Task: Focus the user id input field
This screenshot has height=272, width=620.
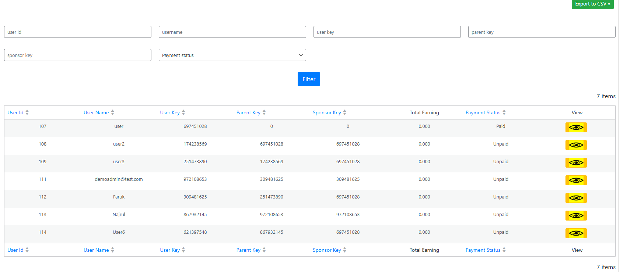Action: pyautogui.click(x=77, y=32)
